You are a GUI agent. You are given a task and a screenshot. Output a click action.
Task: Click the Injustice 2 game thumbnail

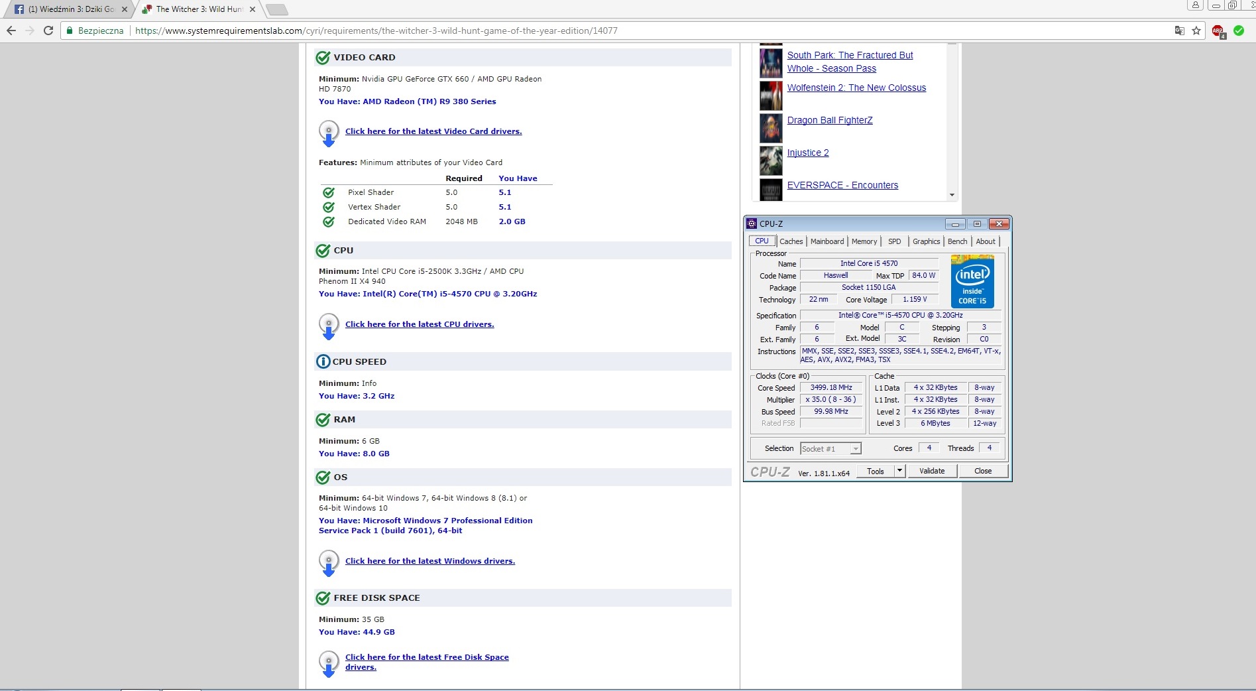pos(771,160)
